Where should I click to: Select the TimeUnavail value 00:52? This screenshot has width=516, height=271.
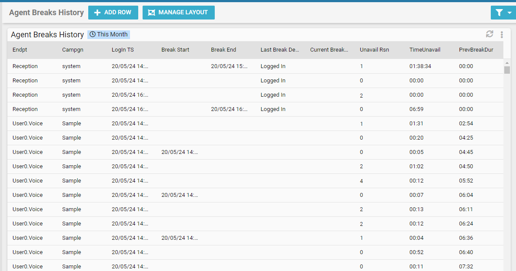click(x=416, y=252)
